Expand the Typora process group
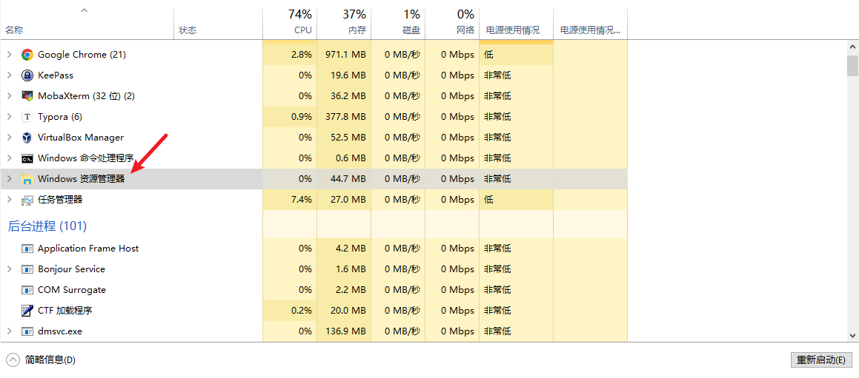 (9, 117)
